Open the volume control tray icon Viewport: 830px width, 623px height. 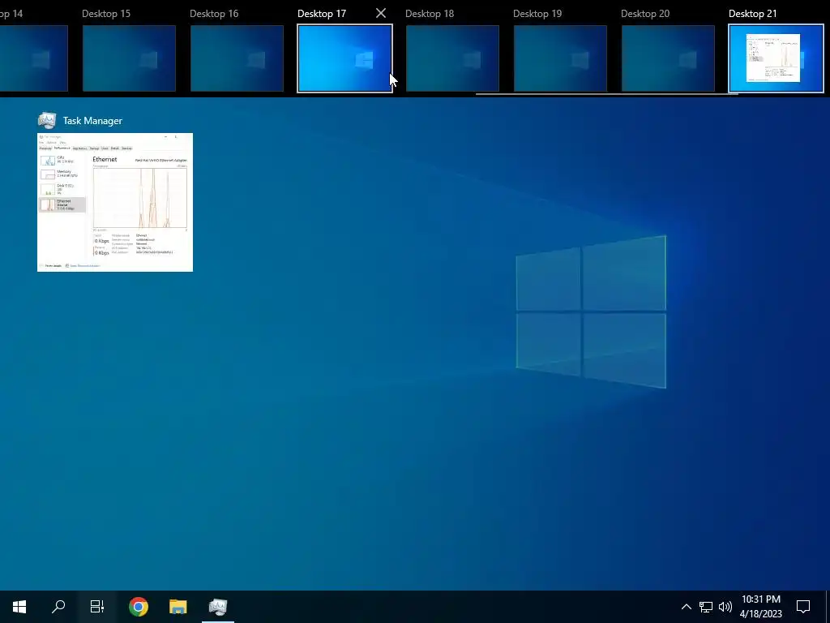725,607
